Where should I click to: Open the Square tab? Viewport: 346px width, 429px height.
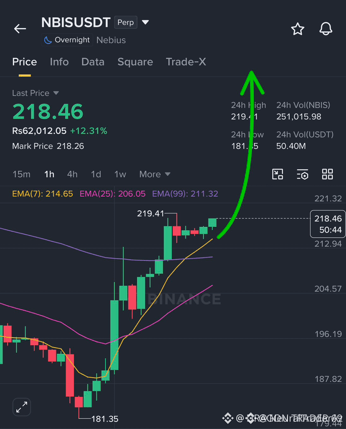(x=135, y=62)
